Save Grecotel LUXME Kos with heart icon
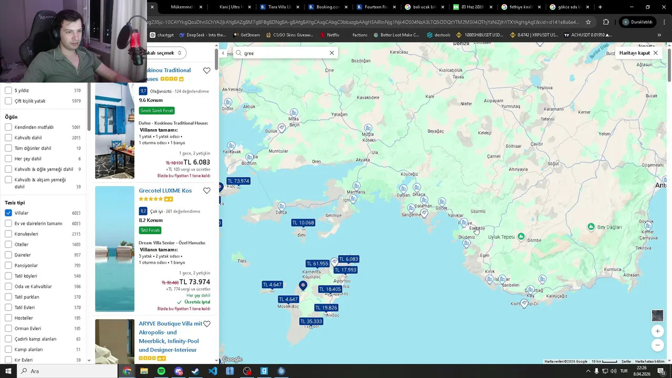The height and width of the screenshot is (378, 672). click(x=207, y=191)
